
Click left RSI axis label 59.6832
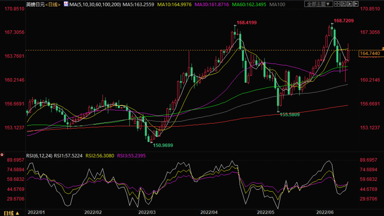click(16, 179)
